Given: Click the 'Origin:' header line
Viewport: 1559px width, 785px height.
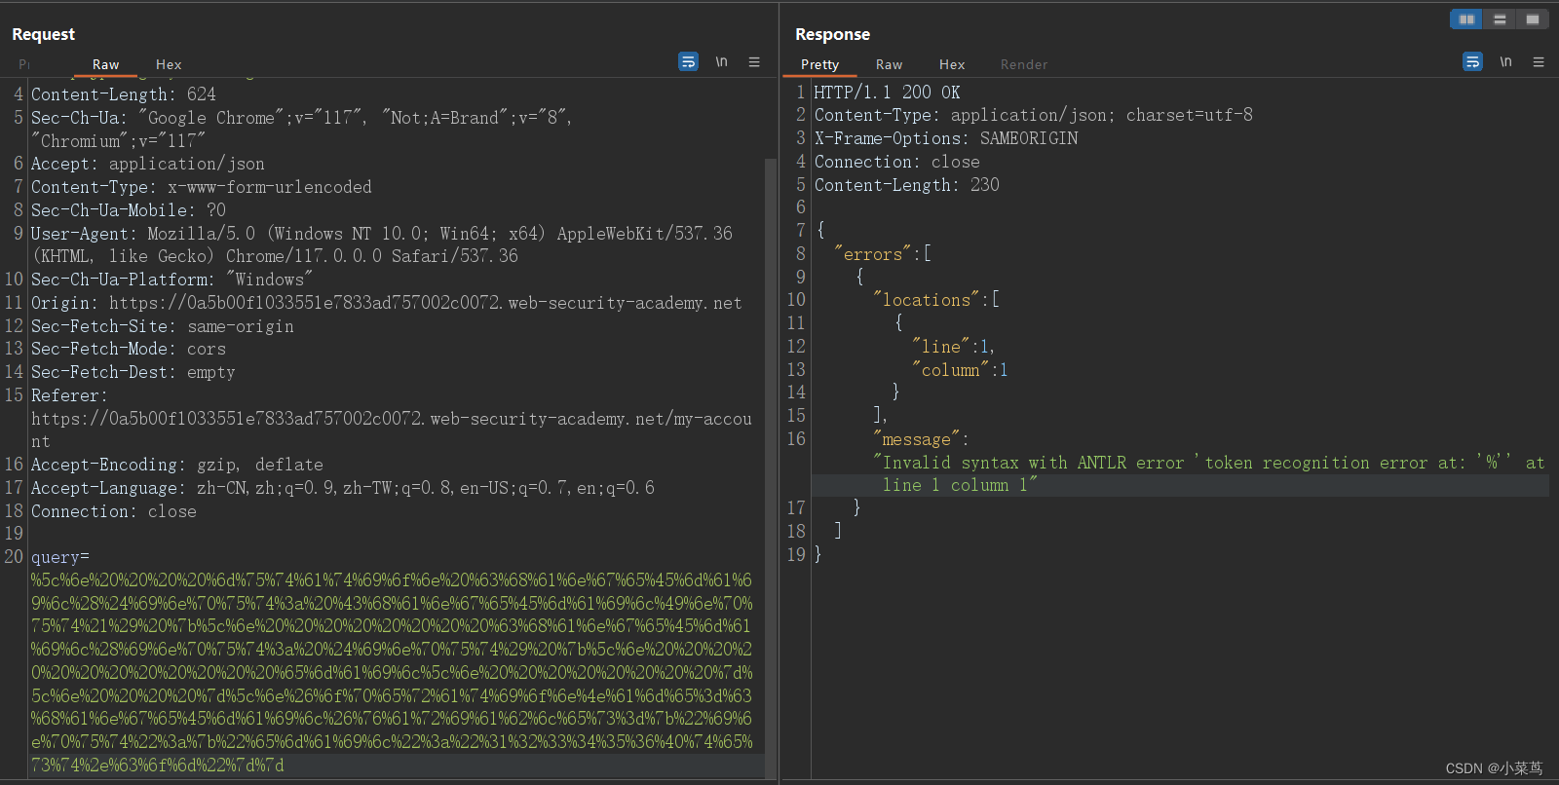Looking at the screenshot, I should (387, 303).
